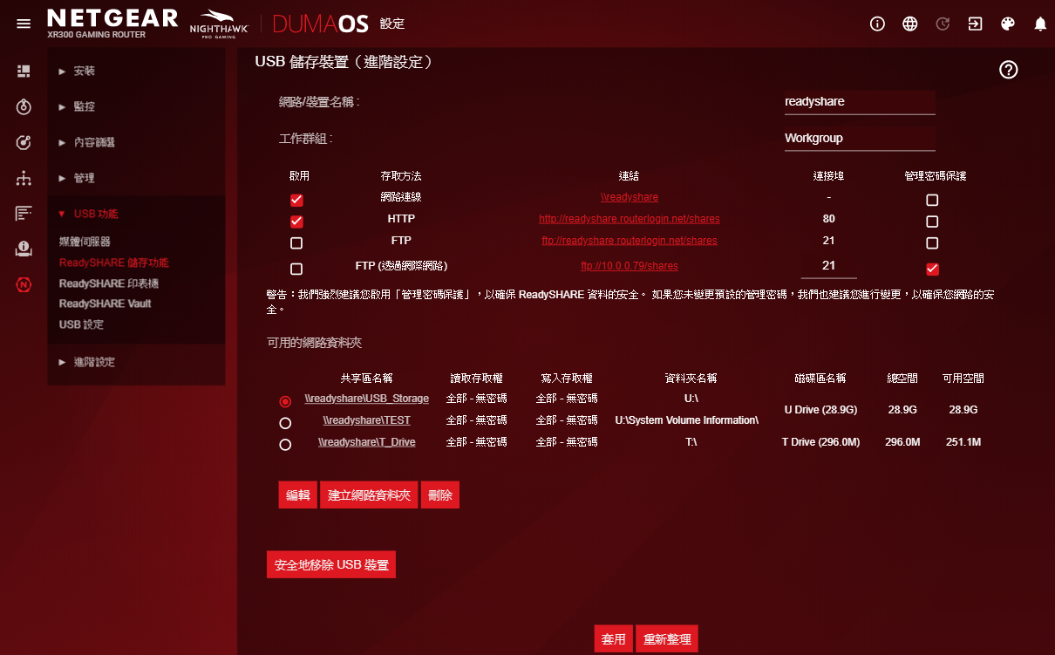Open the 媒體伺服器 menu item
Image resolution: width=1055 pixels, height=655 pixels.
click(x=85, y=242)
